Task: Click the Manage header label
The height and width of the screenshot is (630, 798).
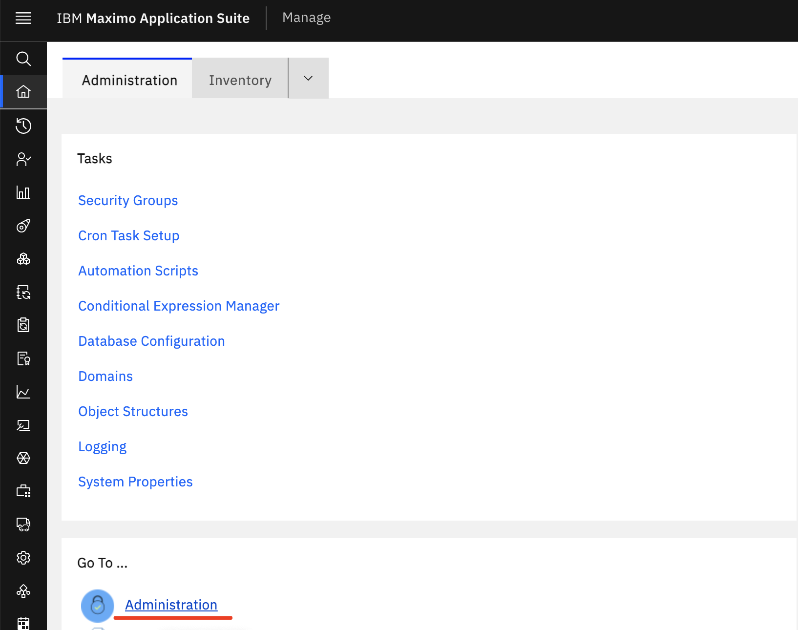Action: [x=306, y=18]
